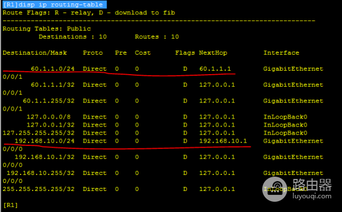Screen dimensions: 342x212
Task: Select destination "60.1.1.0/24"
Action: tap(52, 69)
